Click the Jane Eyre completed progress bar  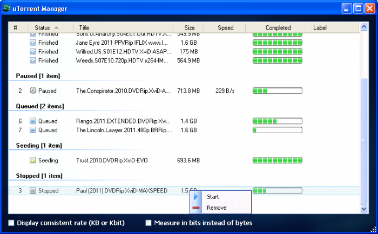(278, 43)
